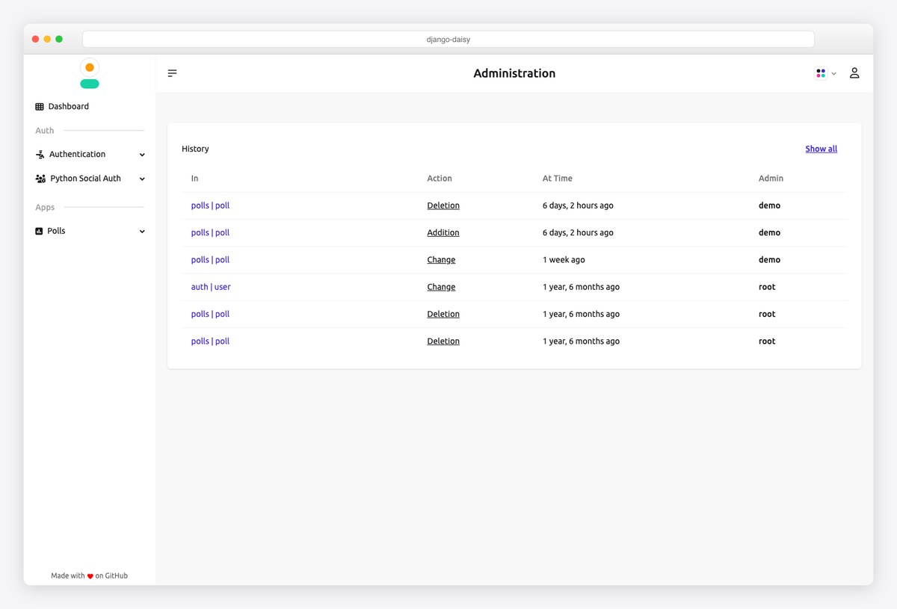This screenshot has width=897, height=609.
Task: Click the hamburger menu icon to collapse sidebar
Action: (x=172, y=73)
